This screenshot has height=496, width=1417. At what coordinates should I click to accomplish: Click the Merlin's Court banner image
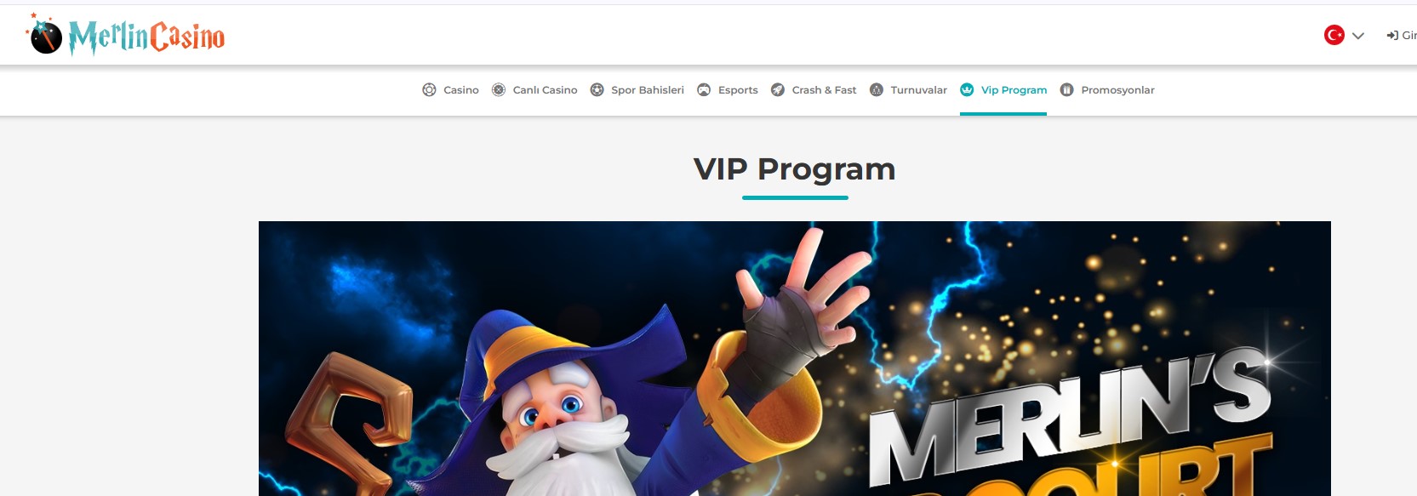click(795, 358)
